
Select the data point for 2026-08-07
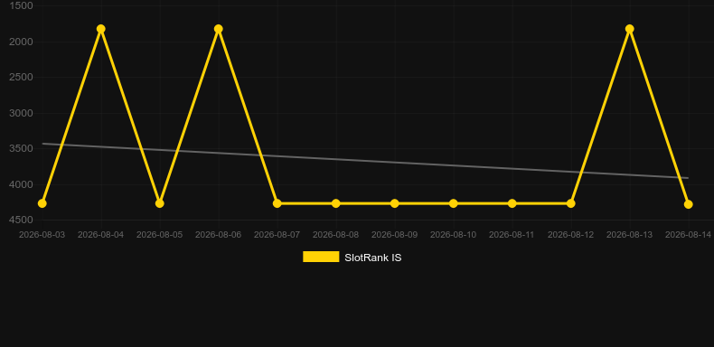[x=277, y=203]
